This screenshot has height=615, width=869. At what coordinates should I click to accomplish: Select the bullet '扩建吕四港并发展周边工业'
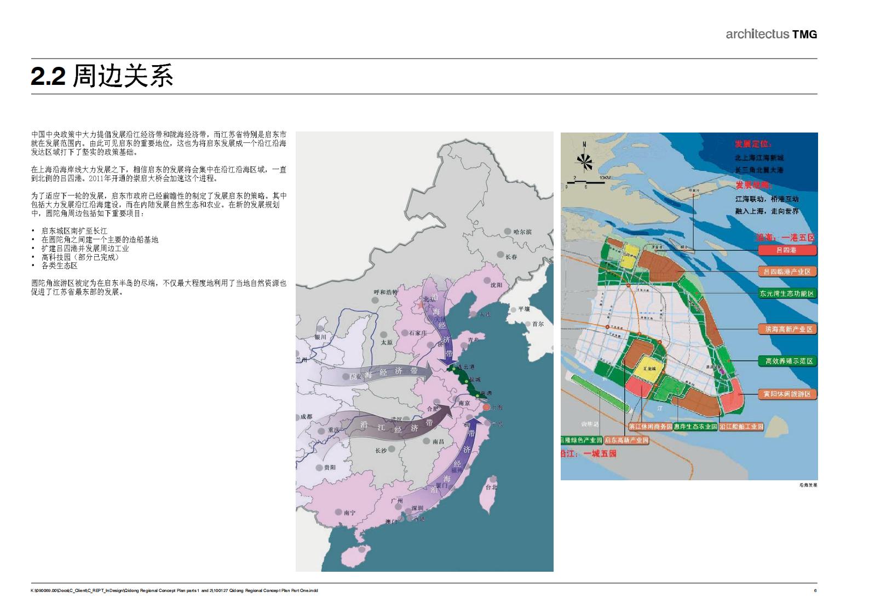point(85,248)
